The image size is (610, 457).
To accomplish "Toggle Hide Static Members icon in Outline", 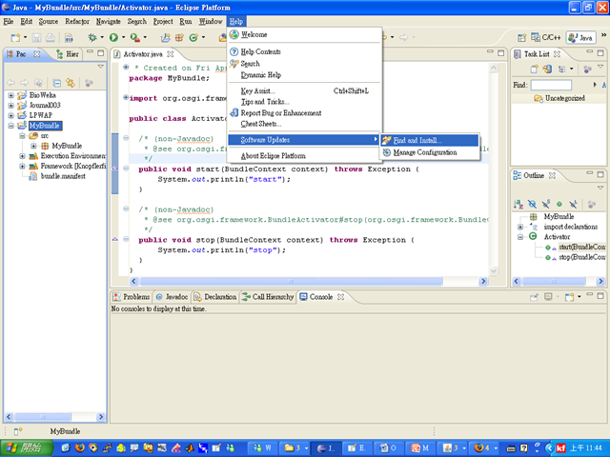I will 548,204.
